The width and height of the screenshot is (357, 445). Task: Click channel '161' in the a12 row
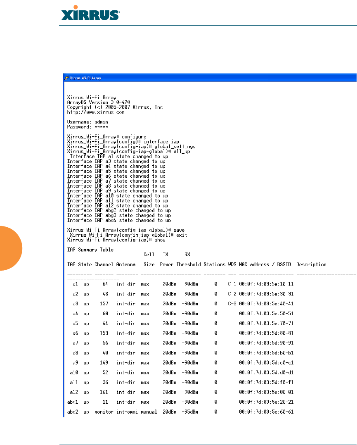(x=104, y=392)
